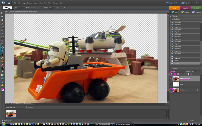Click the home icon in title bar
The image size is (202, 126).
pyautogui.click(x=9, y=3)
